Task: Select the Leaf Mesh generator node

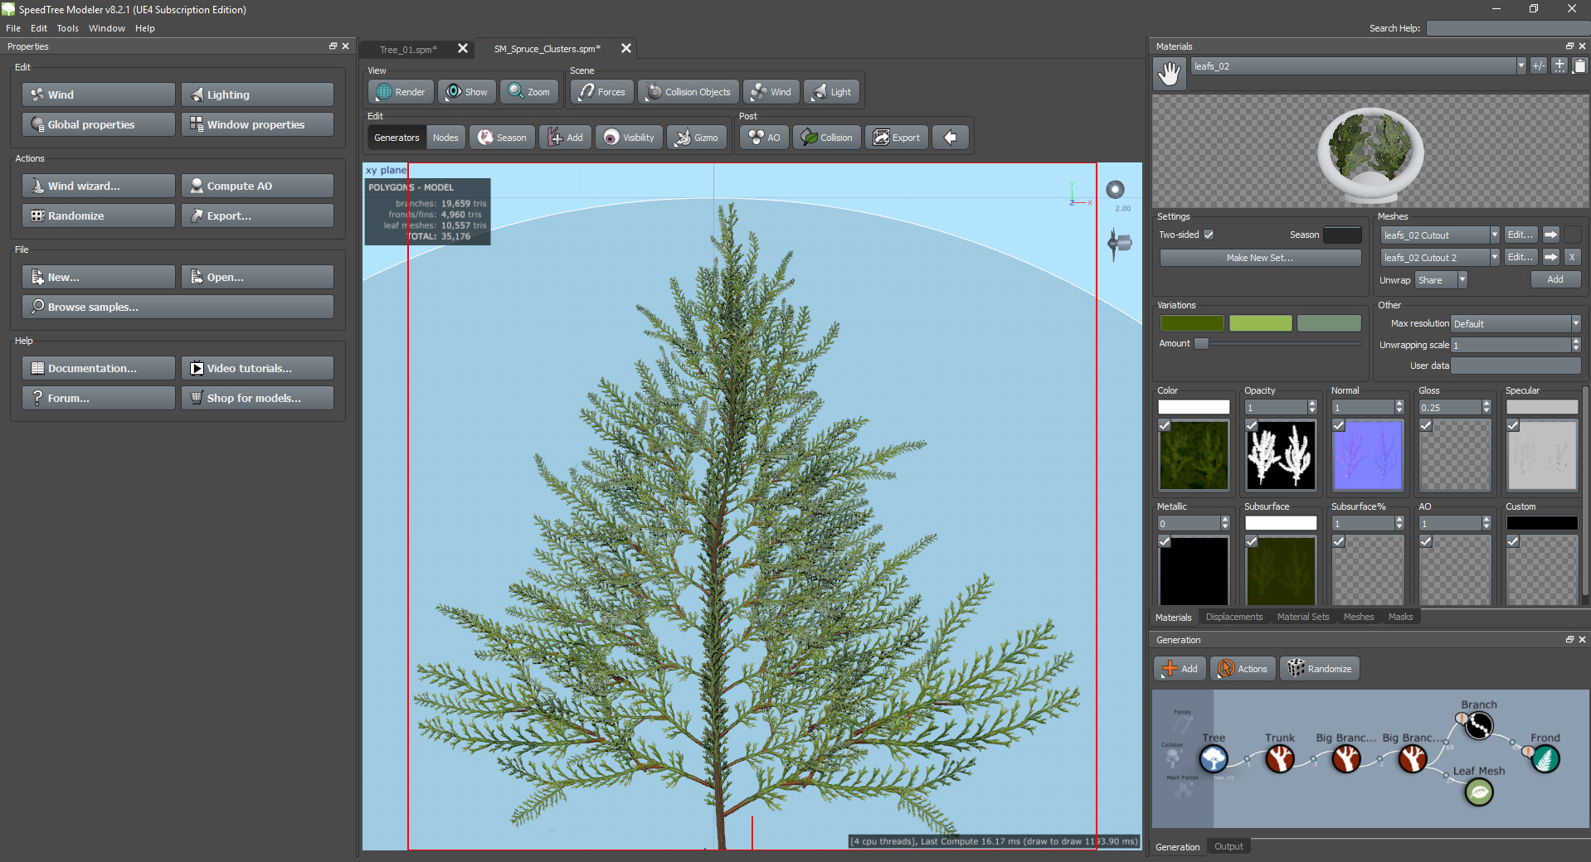Action: (x=1478, y=792)
